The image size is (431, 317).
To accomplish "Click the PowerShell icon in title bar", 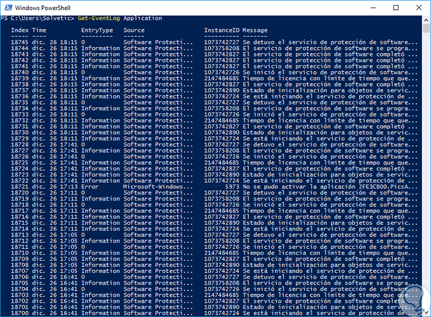I will pyautogui.click(x=8, y=7).
